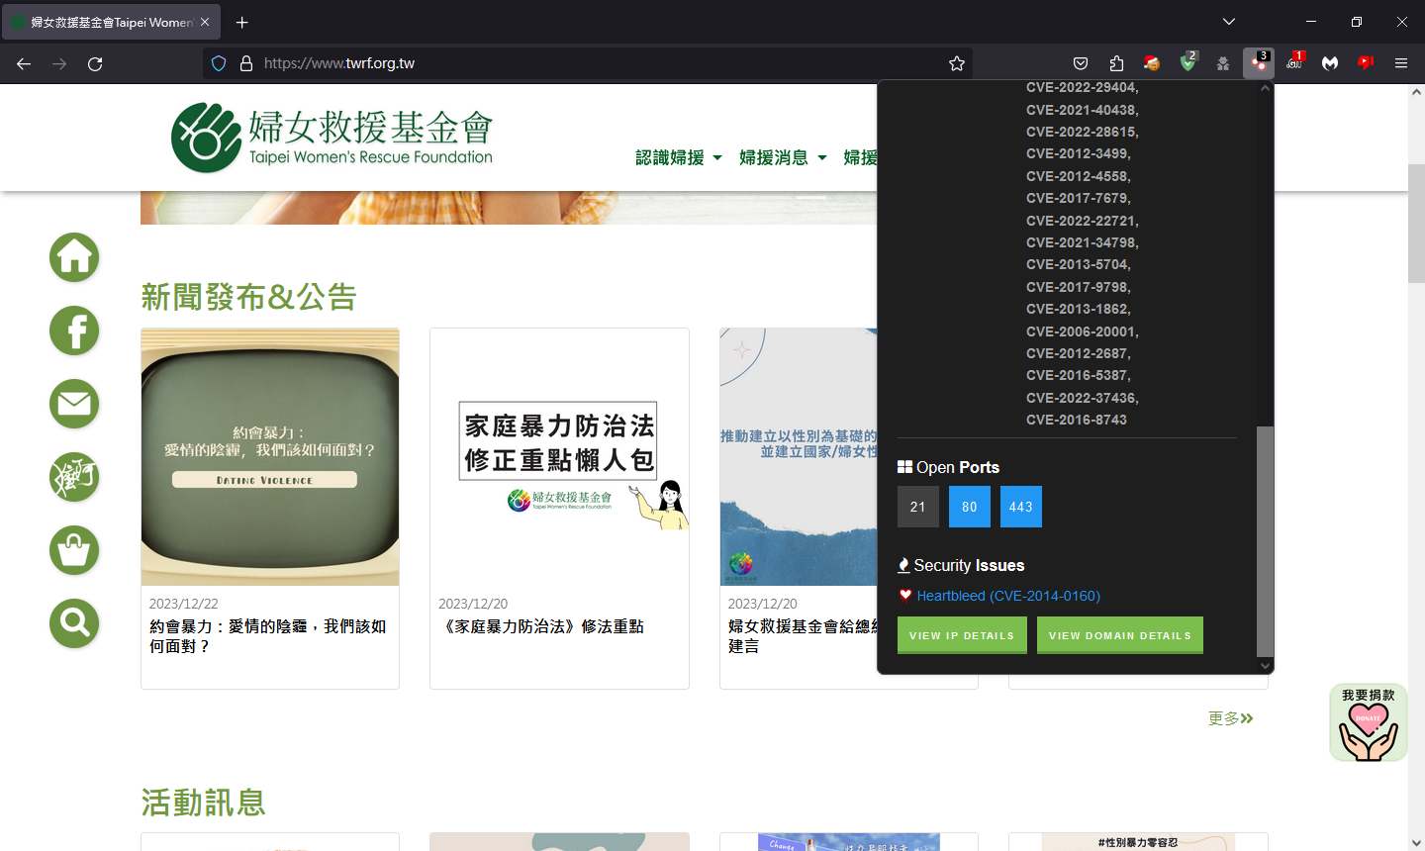Select CVE-2021-40438 in the vulnerability list

point(1083,110)
